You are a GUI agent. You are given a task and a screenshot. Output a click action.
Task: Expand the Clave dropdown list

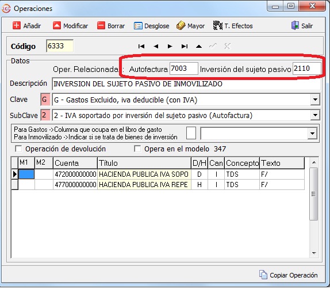[315, 100]
